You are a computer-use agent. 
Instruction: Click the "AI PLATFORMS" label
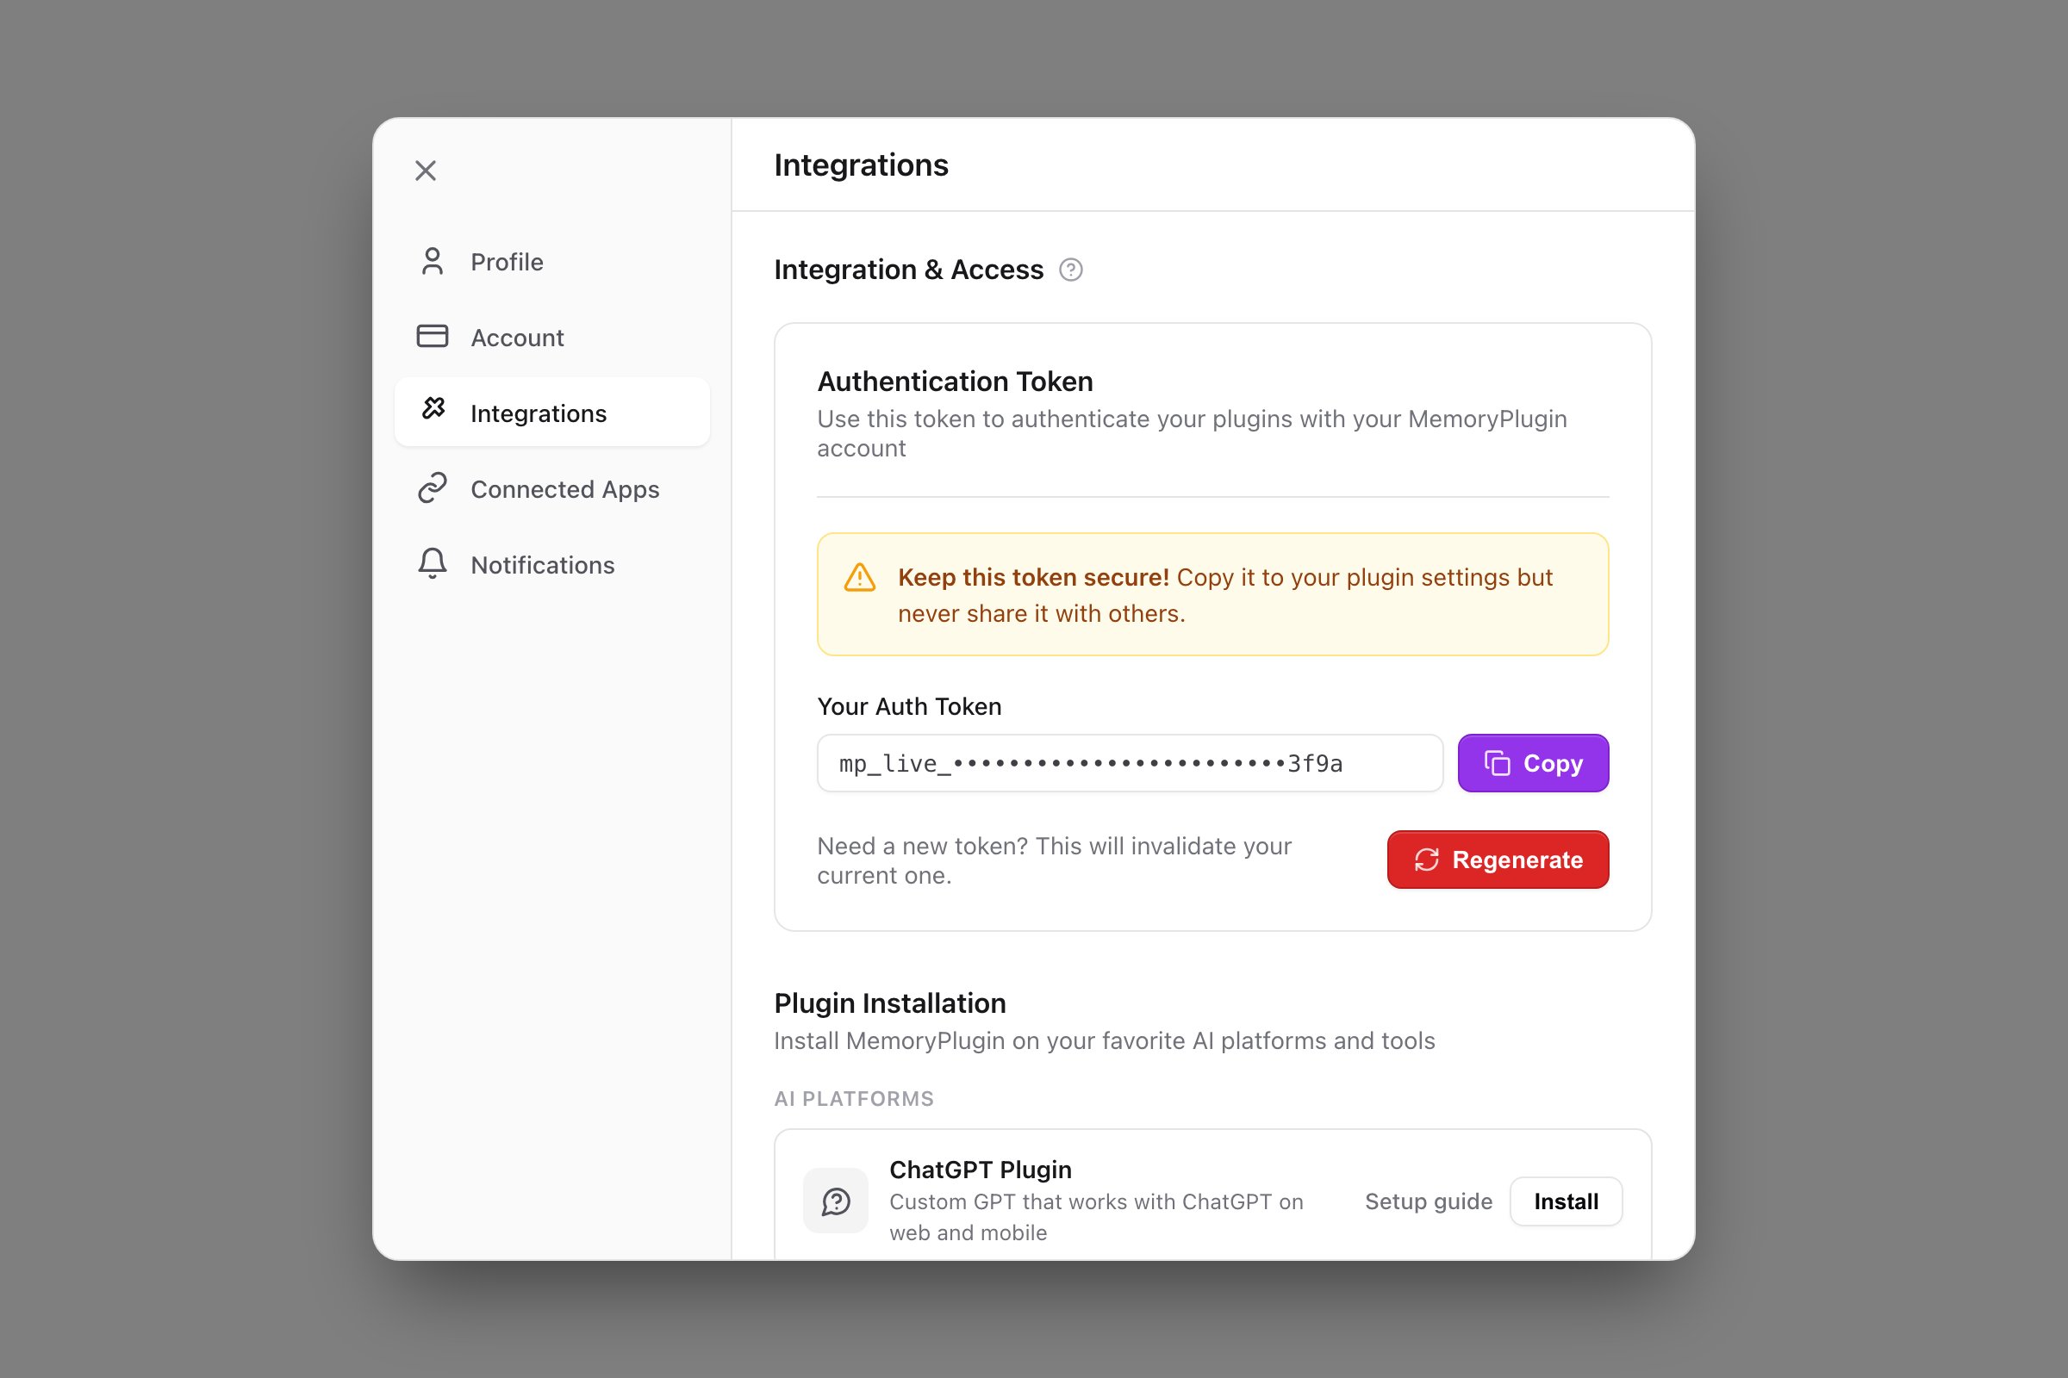click(854, 1099)
